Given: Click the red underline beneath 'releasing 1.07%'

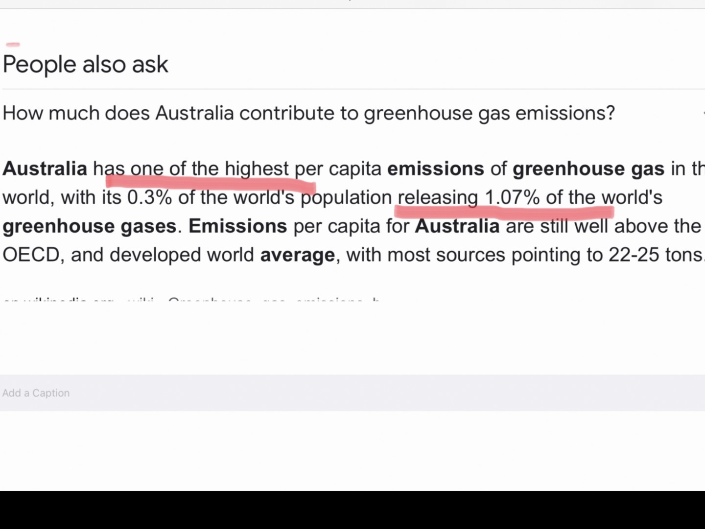Looking at the screenshot, I should click(504, 212).
